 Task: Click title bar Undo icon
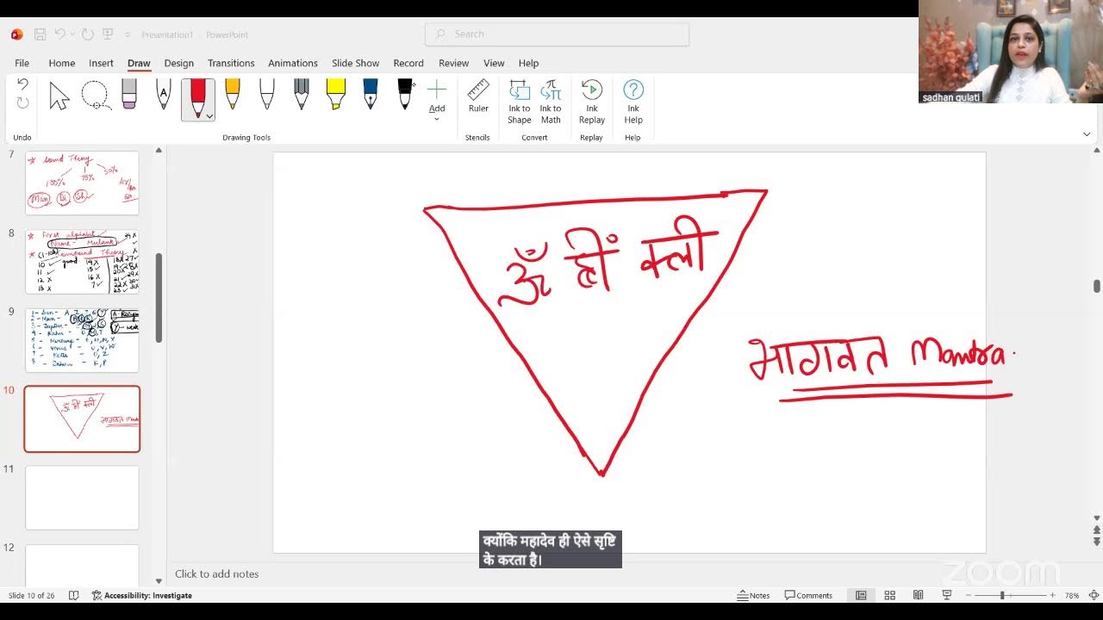click(59, 34)
